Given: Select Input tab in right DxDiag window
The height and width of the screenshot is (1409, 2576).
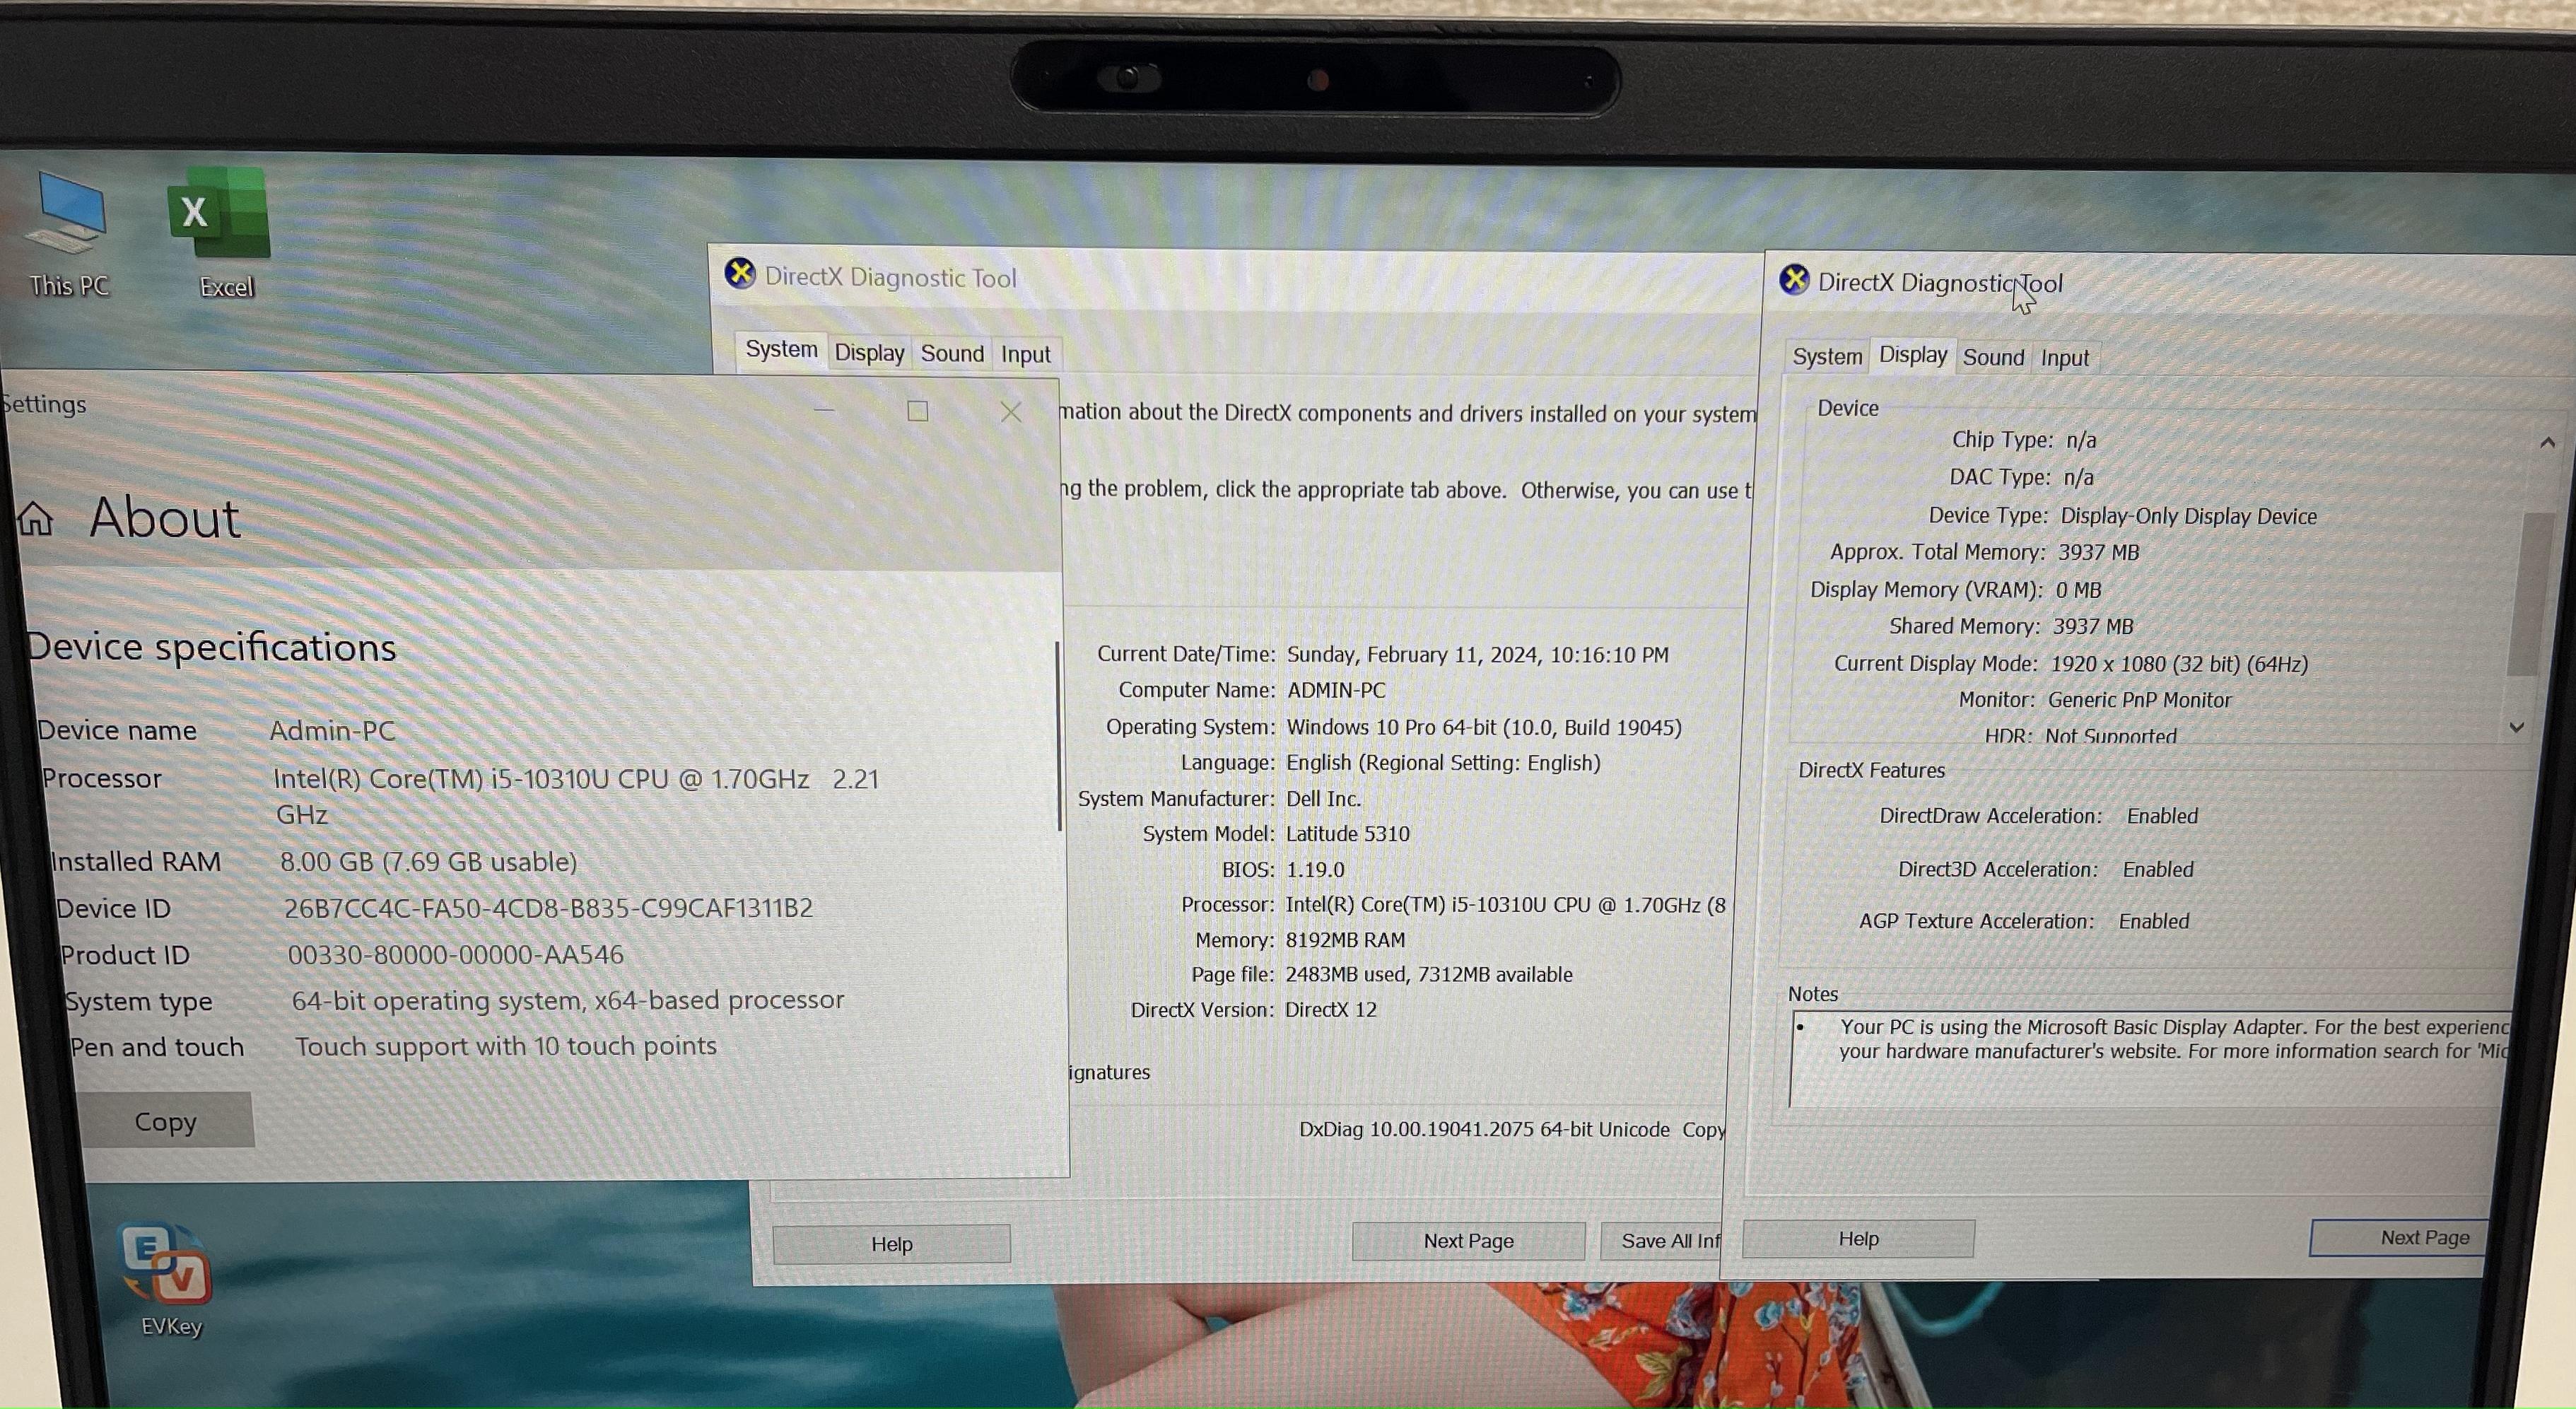Looking at the screenshot, I should pyautogui.click(x=2064, y=358).
